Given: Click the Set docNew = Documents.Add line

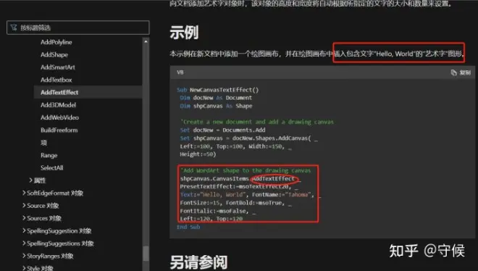Looking at the screenshot, I should coord(222,130).
